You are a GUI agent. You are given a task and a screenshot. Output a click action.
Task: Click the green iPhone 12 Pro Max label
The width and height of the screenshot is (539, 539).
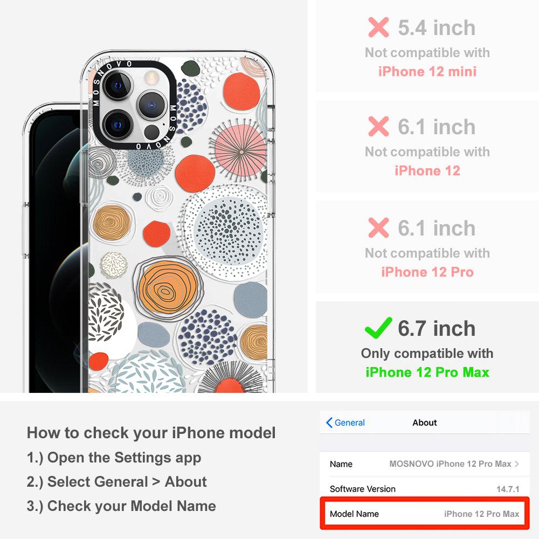[x=427, y=372]
